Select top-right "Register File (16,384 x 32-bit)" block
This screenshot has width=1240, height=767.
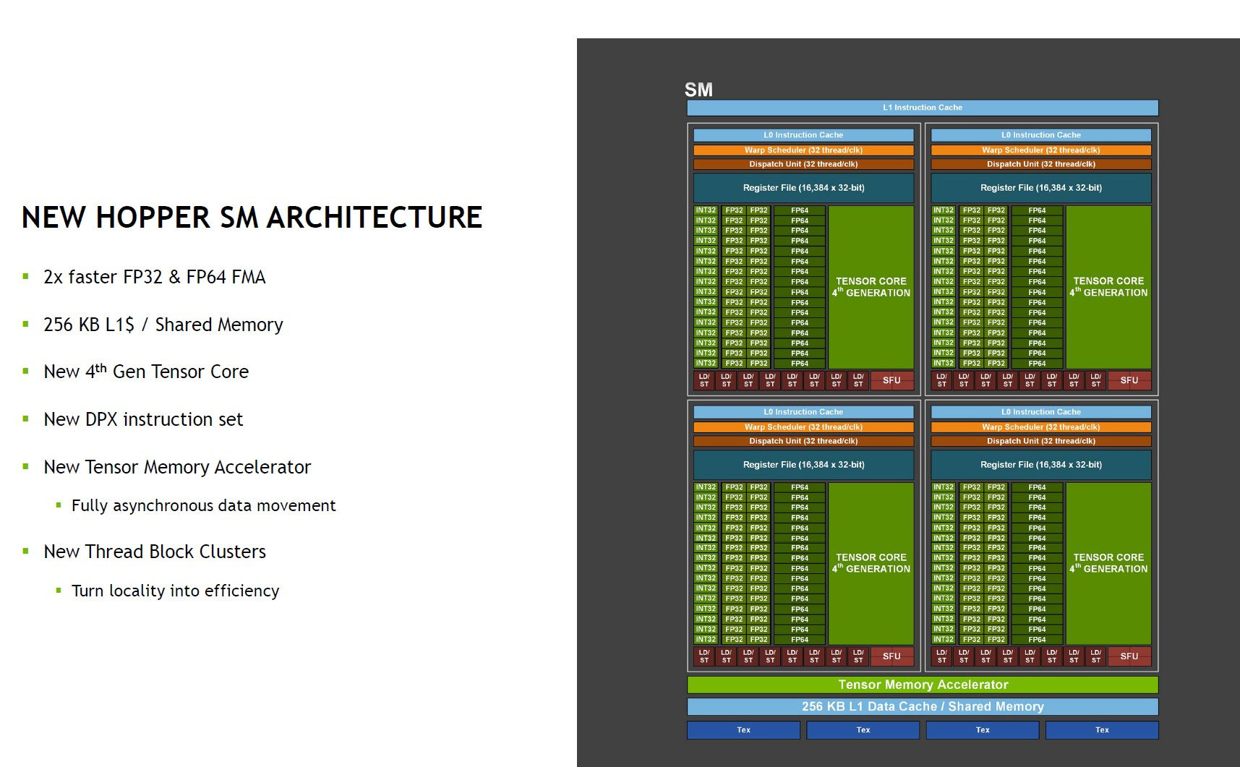tap(1041, 188)
